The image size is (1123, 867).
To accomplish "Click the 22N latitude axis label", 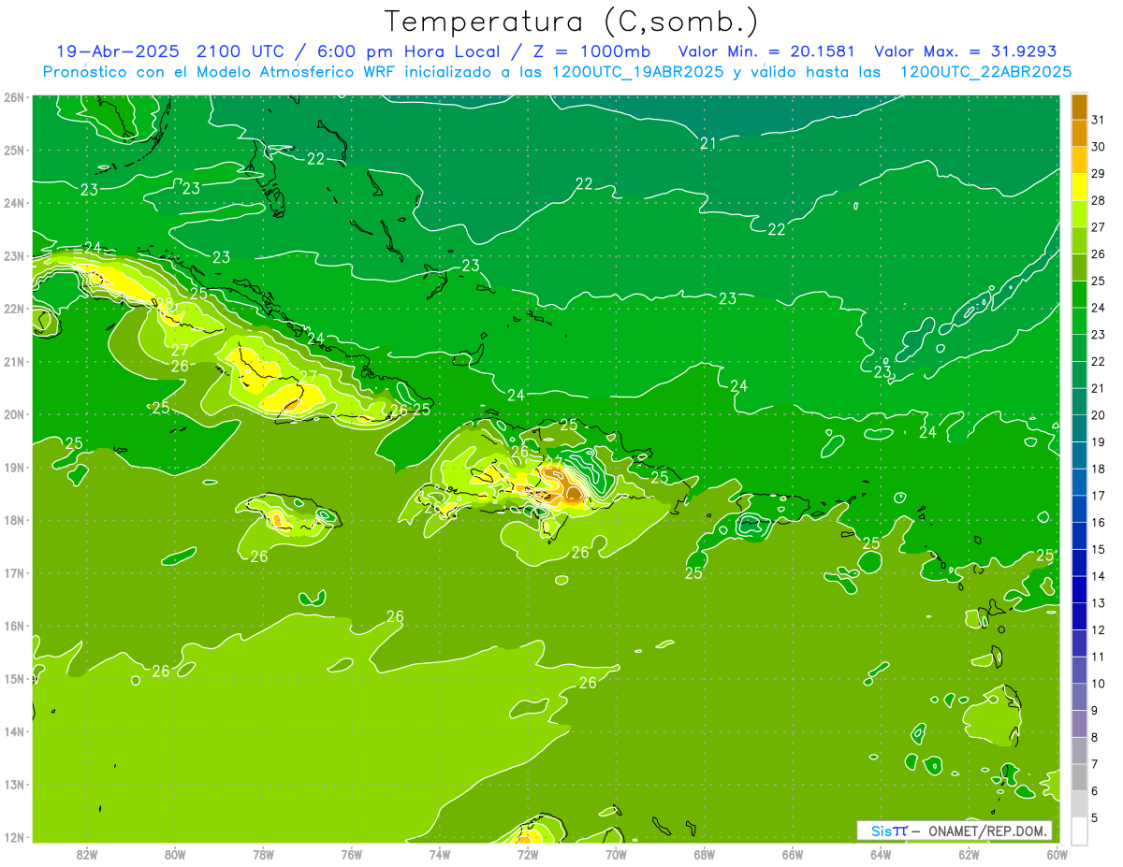I will pyautogui.click(x=14, y=309).
